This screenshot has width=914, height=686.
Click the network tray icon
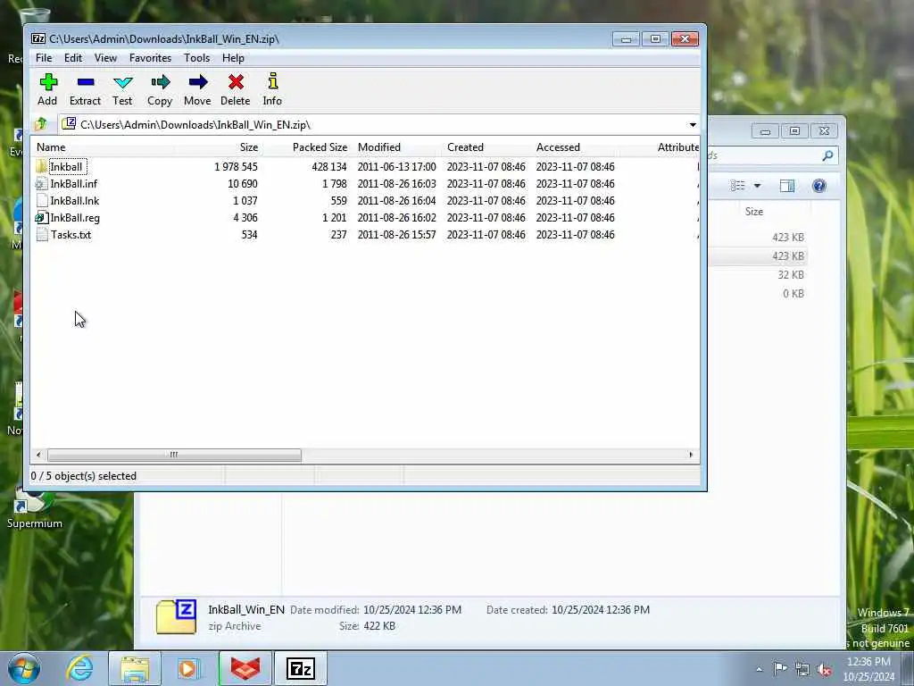click(x=802, y=669)
